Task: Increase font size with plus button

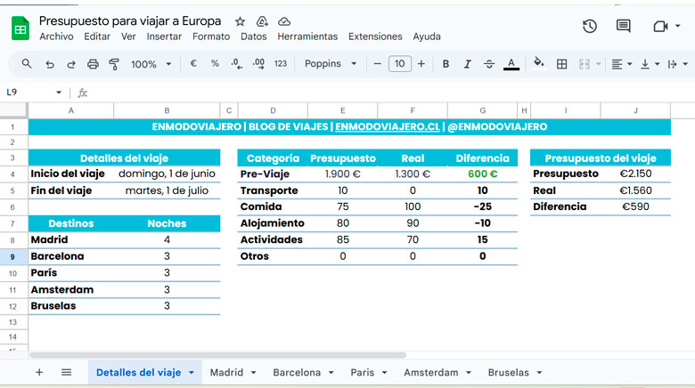Action: click(x=421, y=64)
